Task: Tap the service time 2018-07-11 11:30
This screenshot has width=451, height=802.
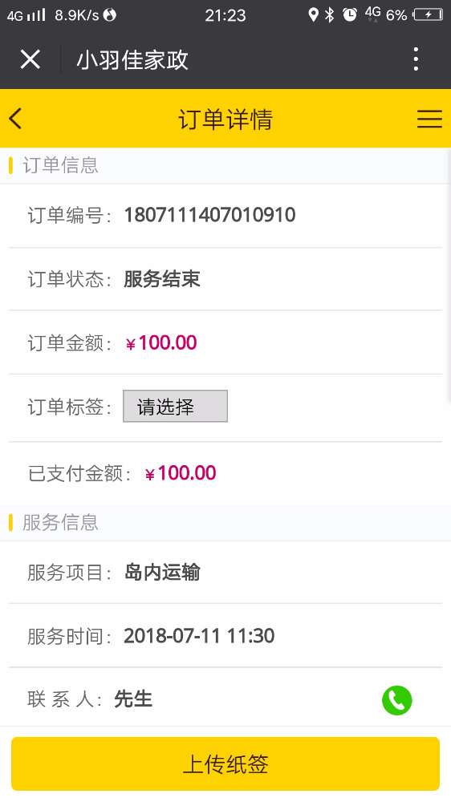Action: [200, 636]
